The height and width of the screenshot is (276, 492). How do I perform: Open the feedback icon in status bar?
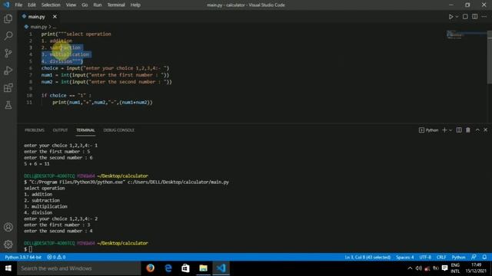[474, 258]
